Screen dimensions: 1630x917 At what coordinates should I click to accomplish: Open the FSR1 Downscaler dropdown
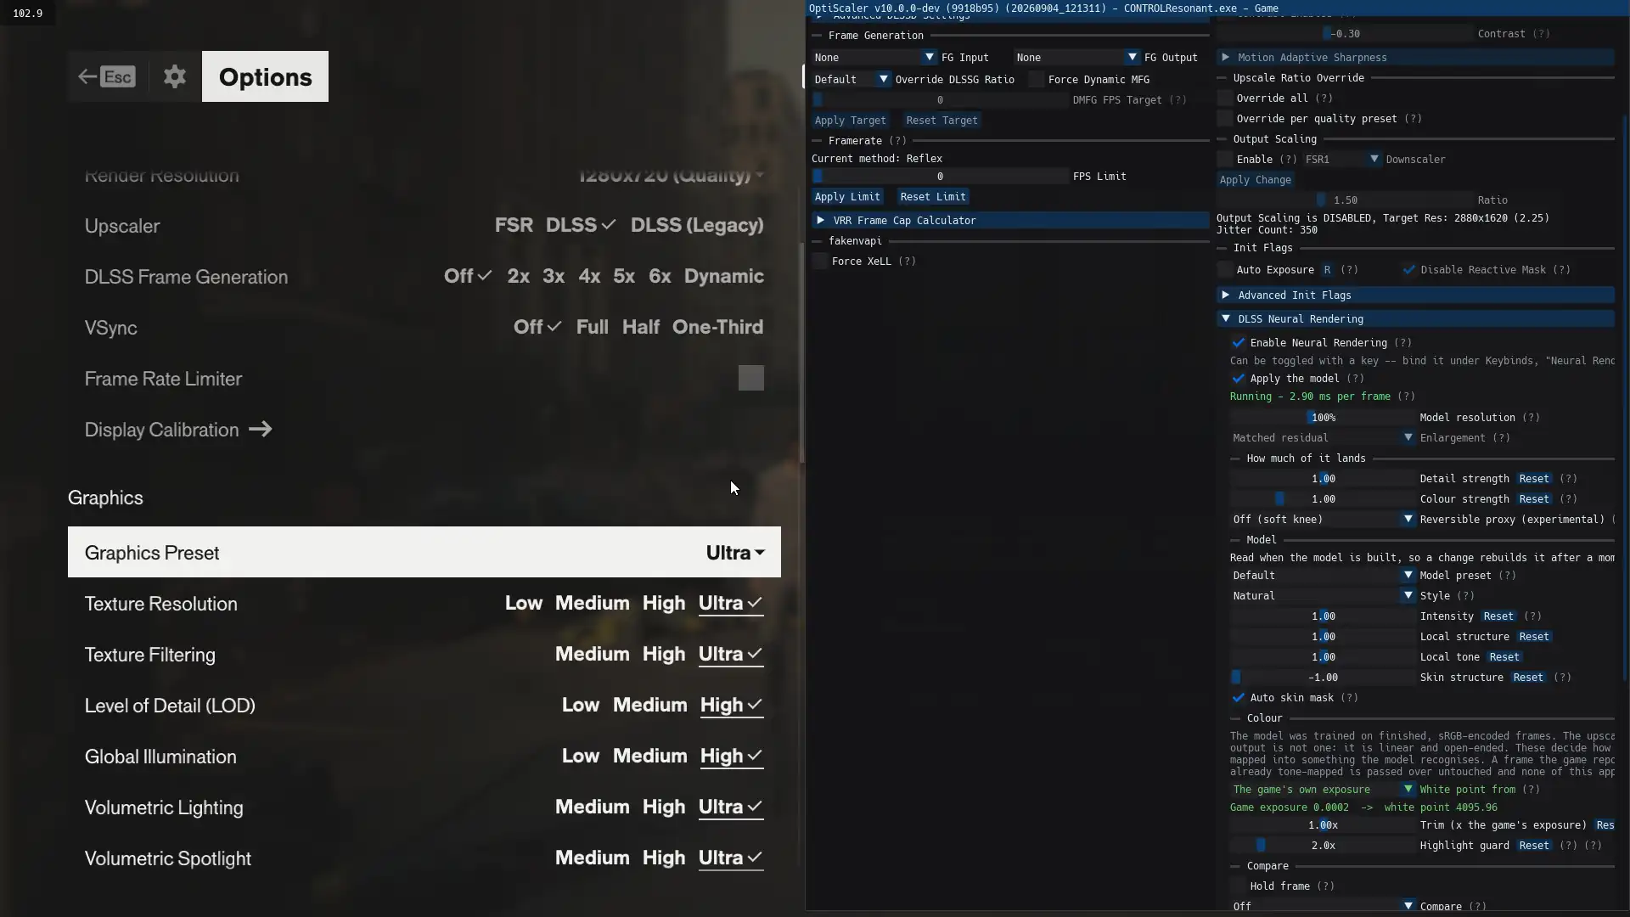[x=1342, y=160]
